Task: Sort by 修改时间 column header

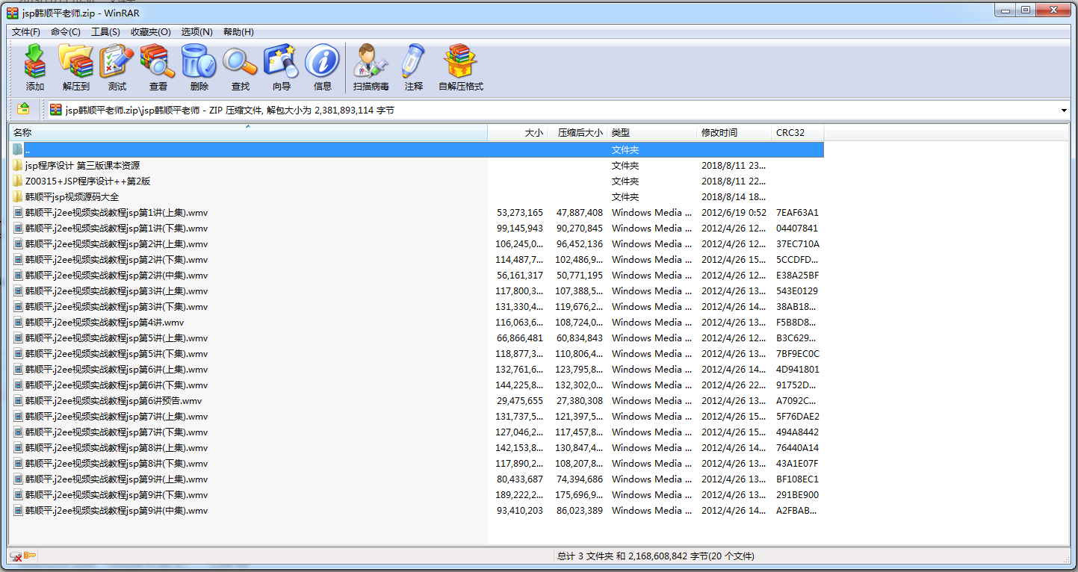Action: [734, 132]
